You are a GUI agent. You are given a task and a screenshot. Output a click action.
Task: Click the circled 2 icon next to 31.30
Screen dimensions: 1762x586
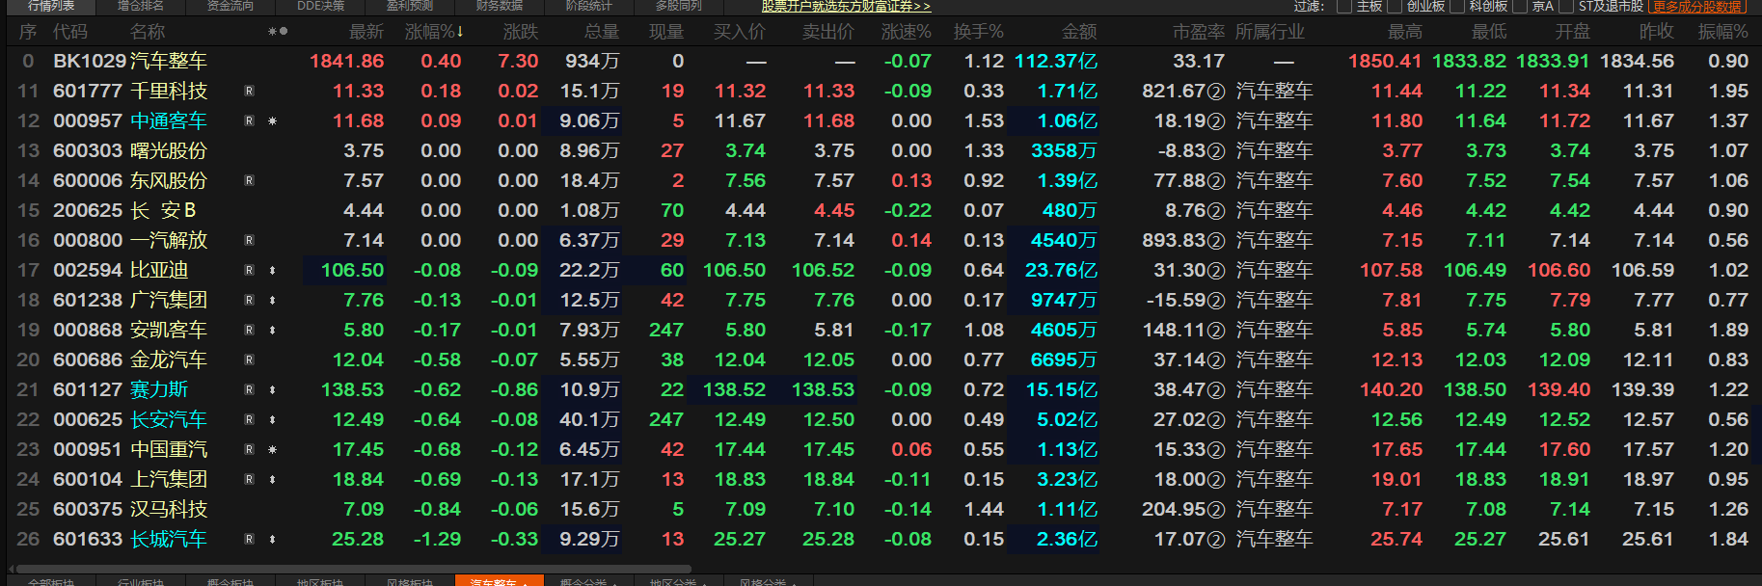[x=1216, y=272]
